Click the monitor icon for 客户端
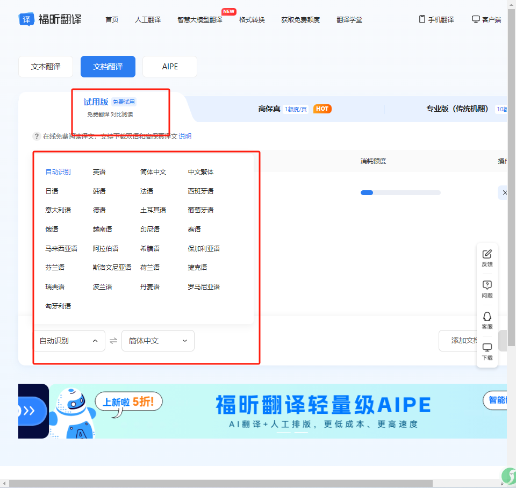 pos(476,19)
